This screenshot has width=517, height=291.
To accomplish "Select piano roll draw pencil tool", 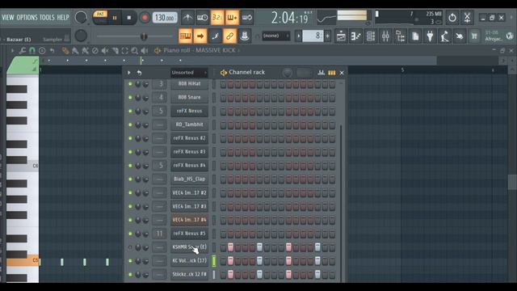I will (x=65, y=50).
